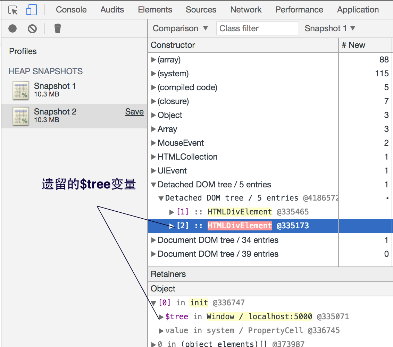393x347 pixels.
Task: Expand the (system) constructor row
Action: tap(153, 74)
